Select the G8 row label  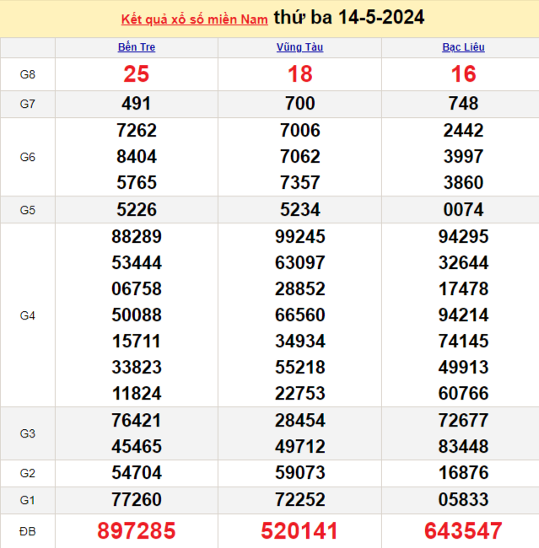[x=28, y=74]
